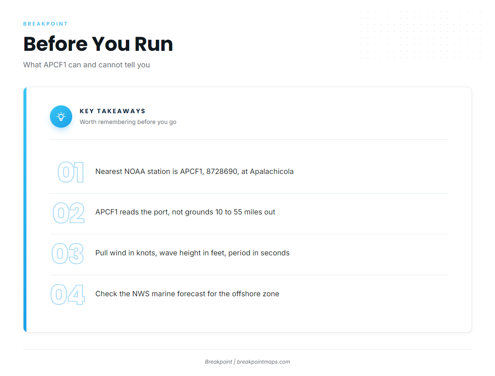Click the APCF1 subtitle under the heading
Viewport: 495px width, 376px height.
coord(87,65)
